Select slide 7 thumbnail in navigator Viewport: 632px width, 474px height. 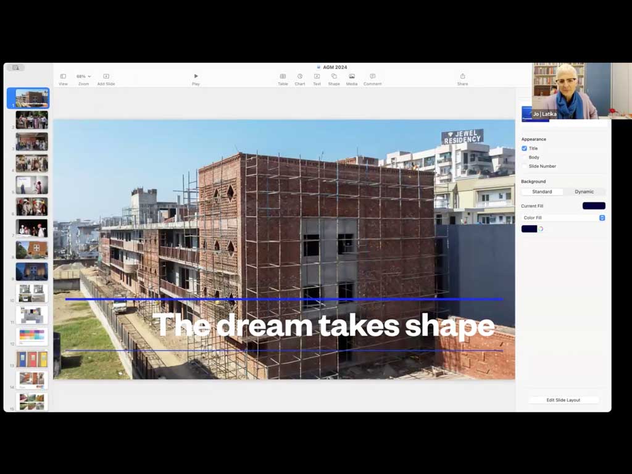31,228
